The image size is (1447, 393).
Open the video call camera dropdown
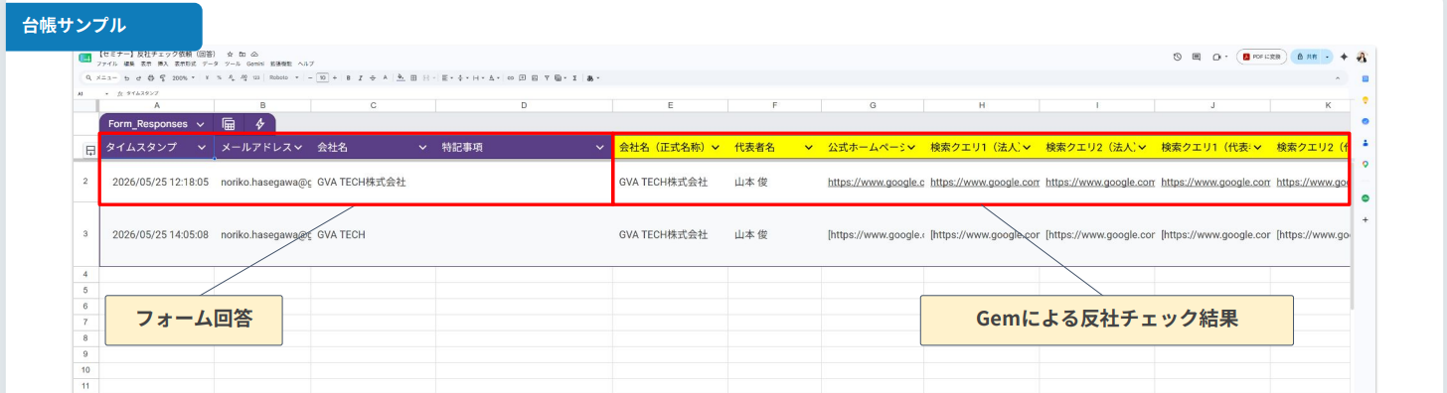click(1226, 57)
